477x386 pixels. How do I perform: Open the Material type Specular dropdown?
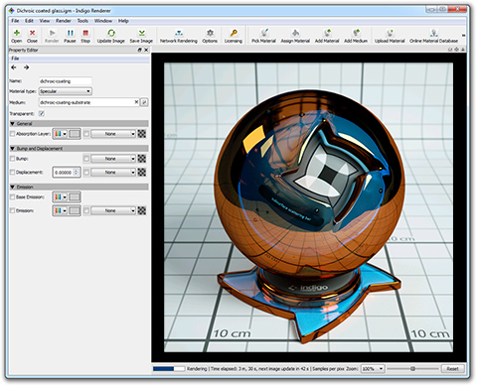pos(66,91)
